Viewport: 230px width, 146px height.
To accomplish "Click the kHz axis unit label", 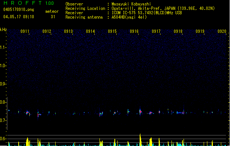I will pos(3,30).
